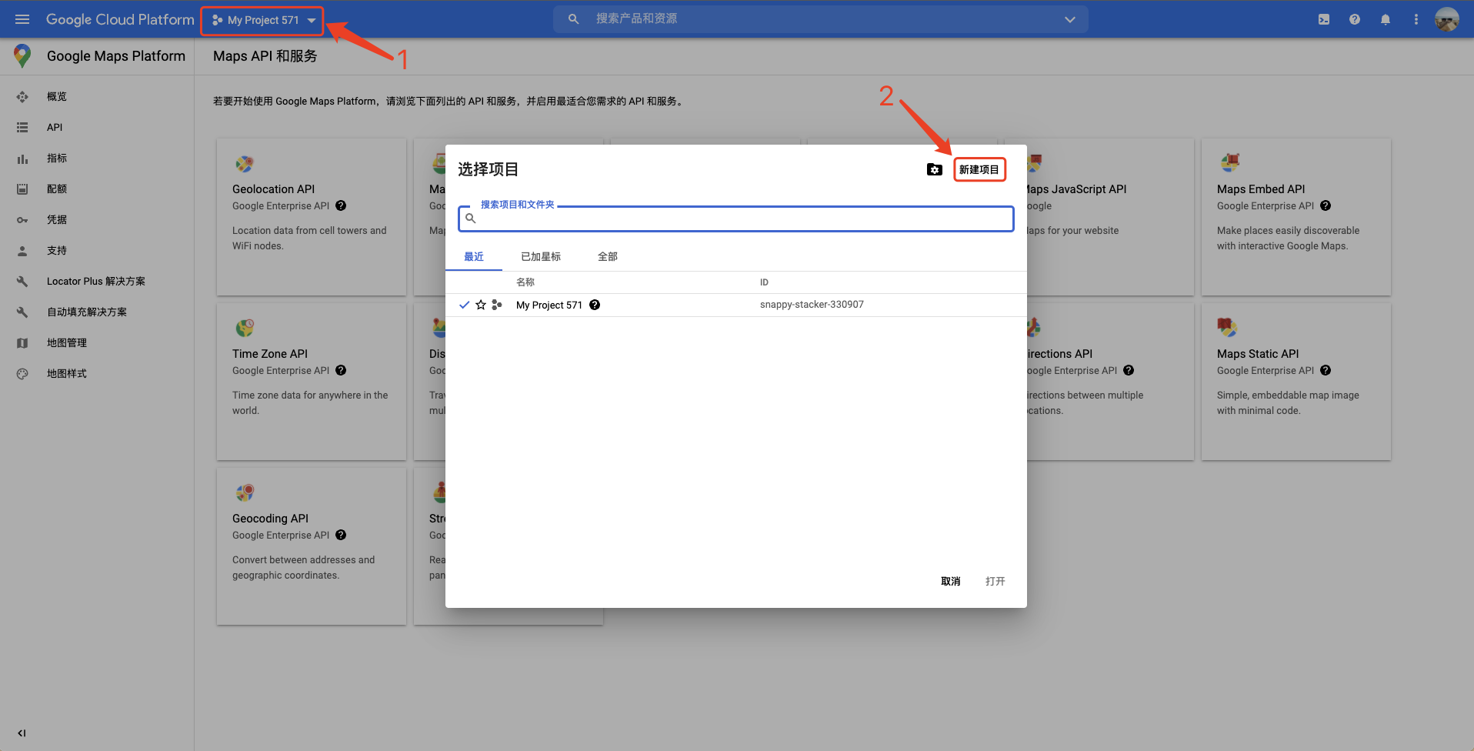
Task: Click the project hexagon icon in My Project 571 row
Action: click(497, 305)
